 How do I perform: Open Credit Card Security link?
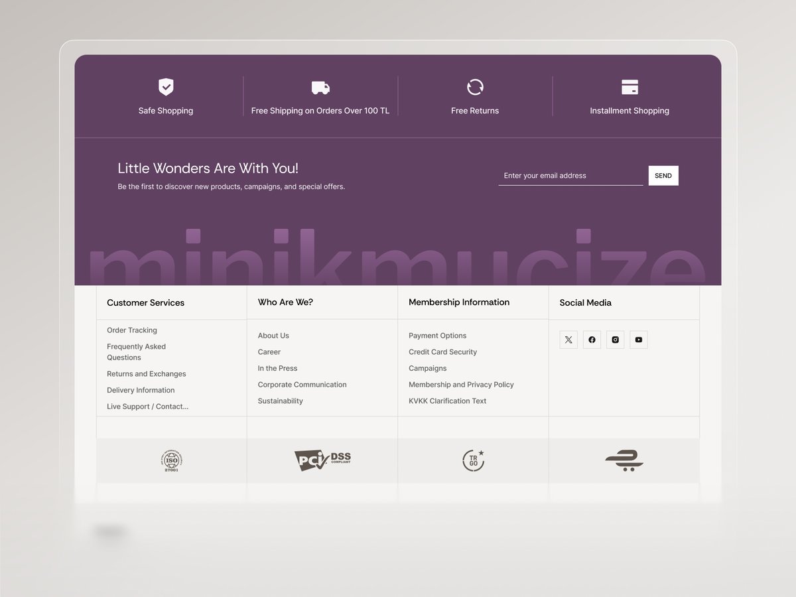(x=442, y=352)
